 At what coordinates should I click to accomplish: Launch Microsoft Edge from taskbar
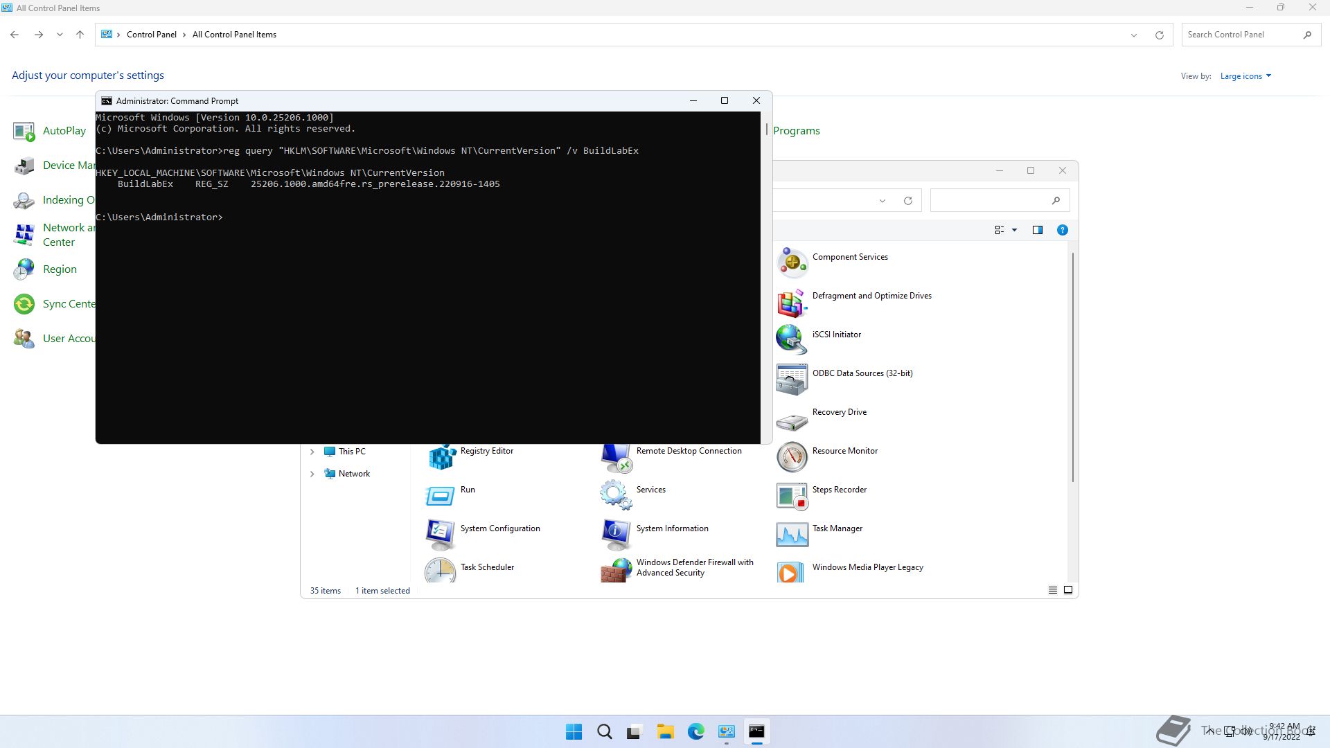point(695,732)
